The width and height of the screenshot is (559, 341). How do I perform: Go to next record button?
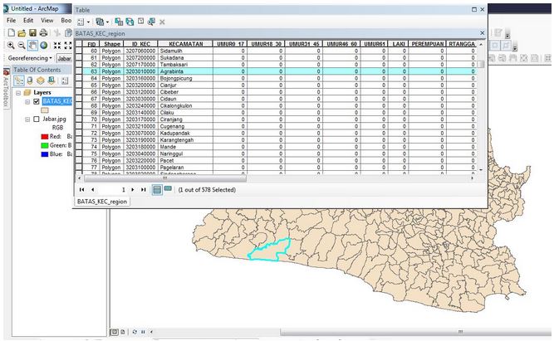pyautogui.click(x=133, y=190)
